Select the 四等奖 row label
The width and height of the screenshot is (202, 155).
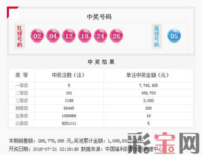pyautogui.click(x=21, y=108)
